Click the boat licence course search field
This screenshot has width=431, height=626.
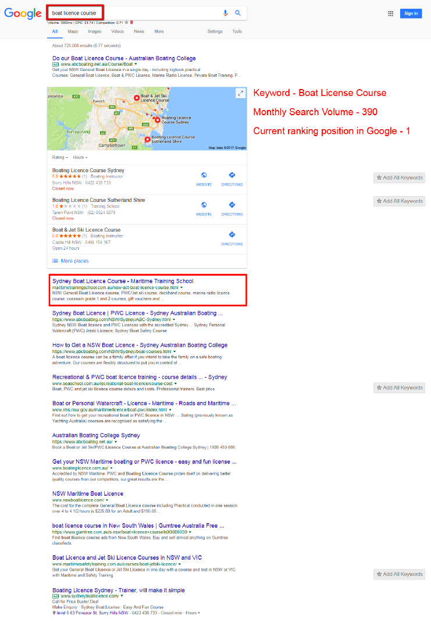pyautogui.click(x=136, y=13)
